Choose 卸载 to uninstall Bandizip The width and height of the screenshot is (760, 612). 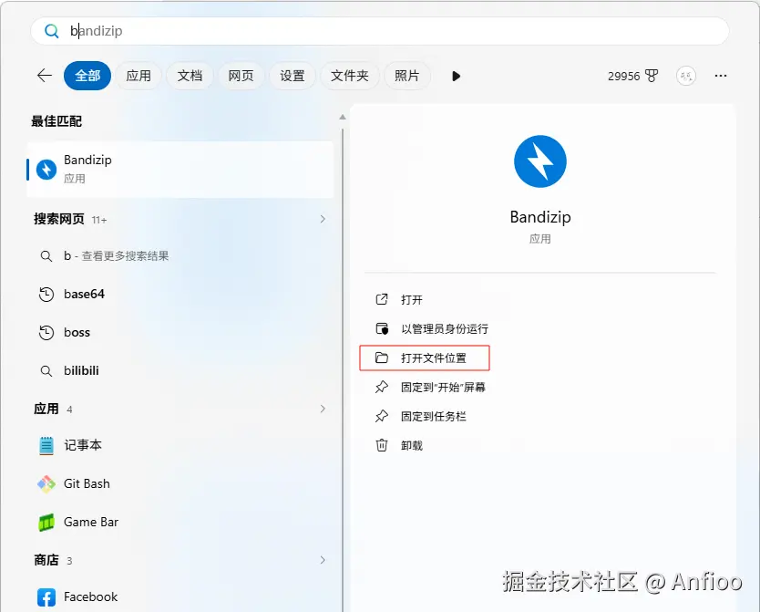[412, 445]
